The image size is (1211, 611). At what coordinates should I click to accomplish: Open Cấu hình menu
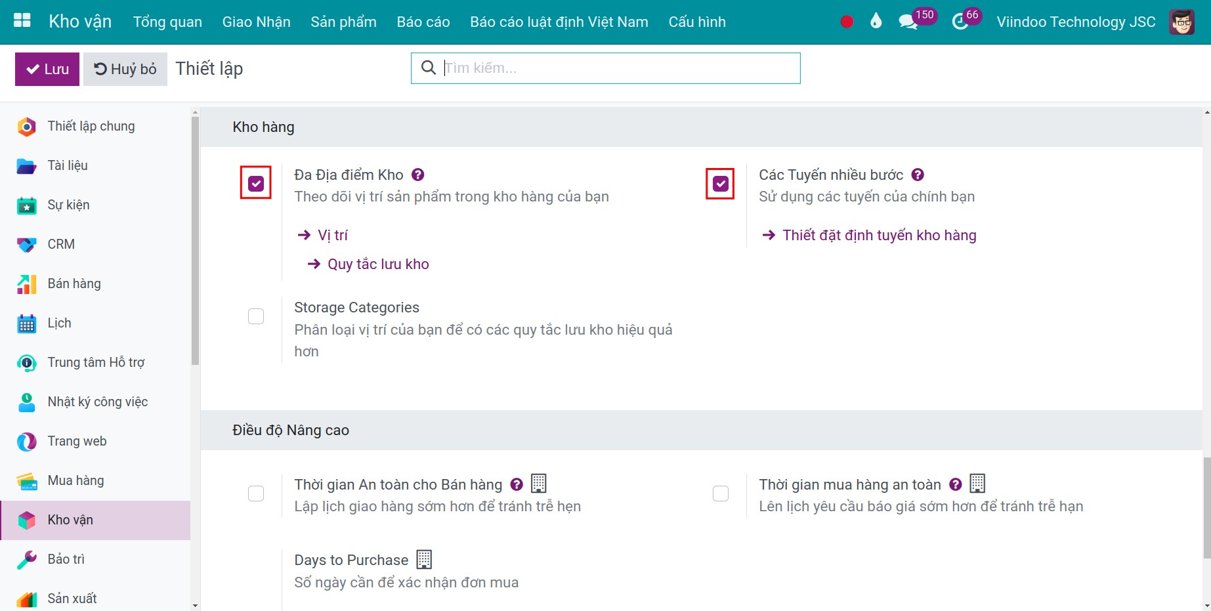tap(697, 22)
